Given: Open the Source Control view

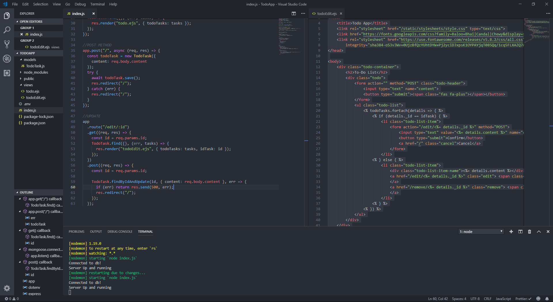Looking at the screenshot, I should [x=7, y=44].
